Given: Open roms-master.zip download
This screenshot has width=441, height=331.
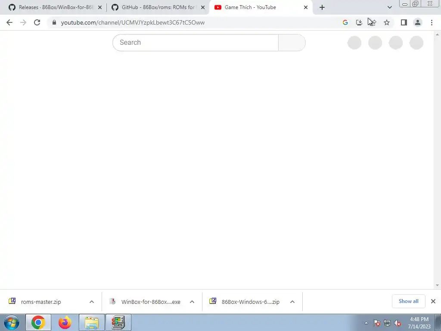Looking at the screenshot, I should [41, 302].
